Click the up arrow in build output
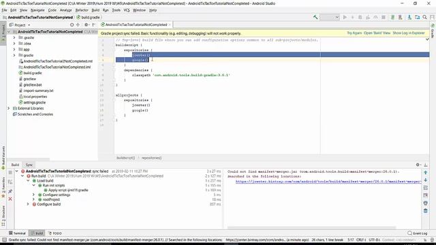 [425, 172]
